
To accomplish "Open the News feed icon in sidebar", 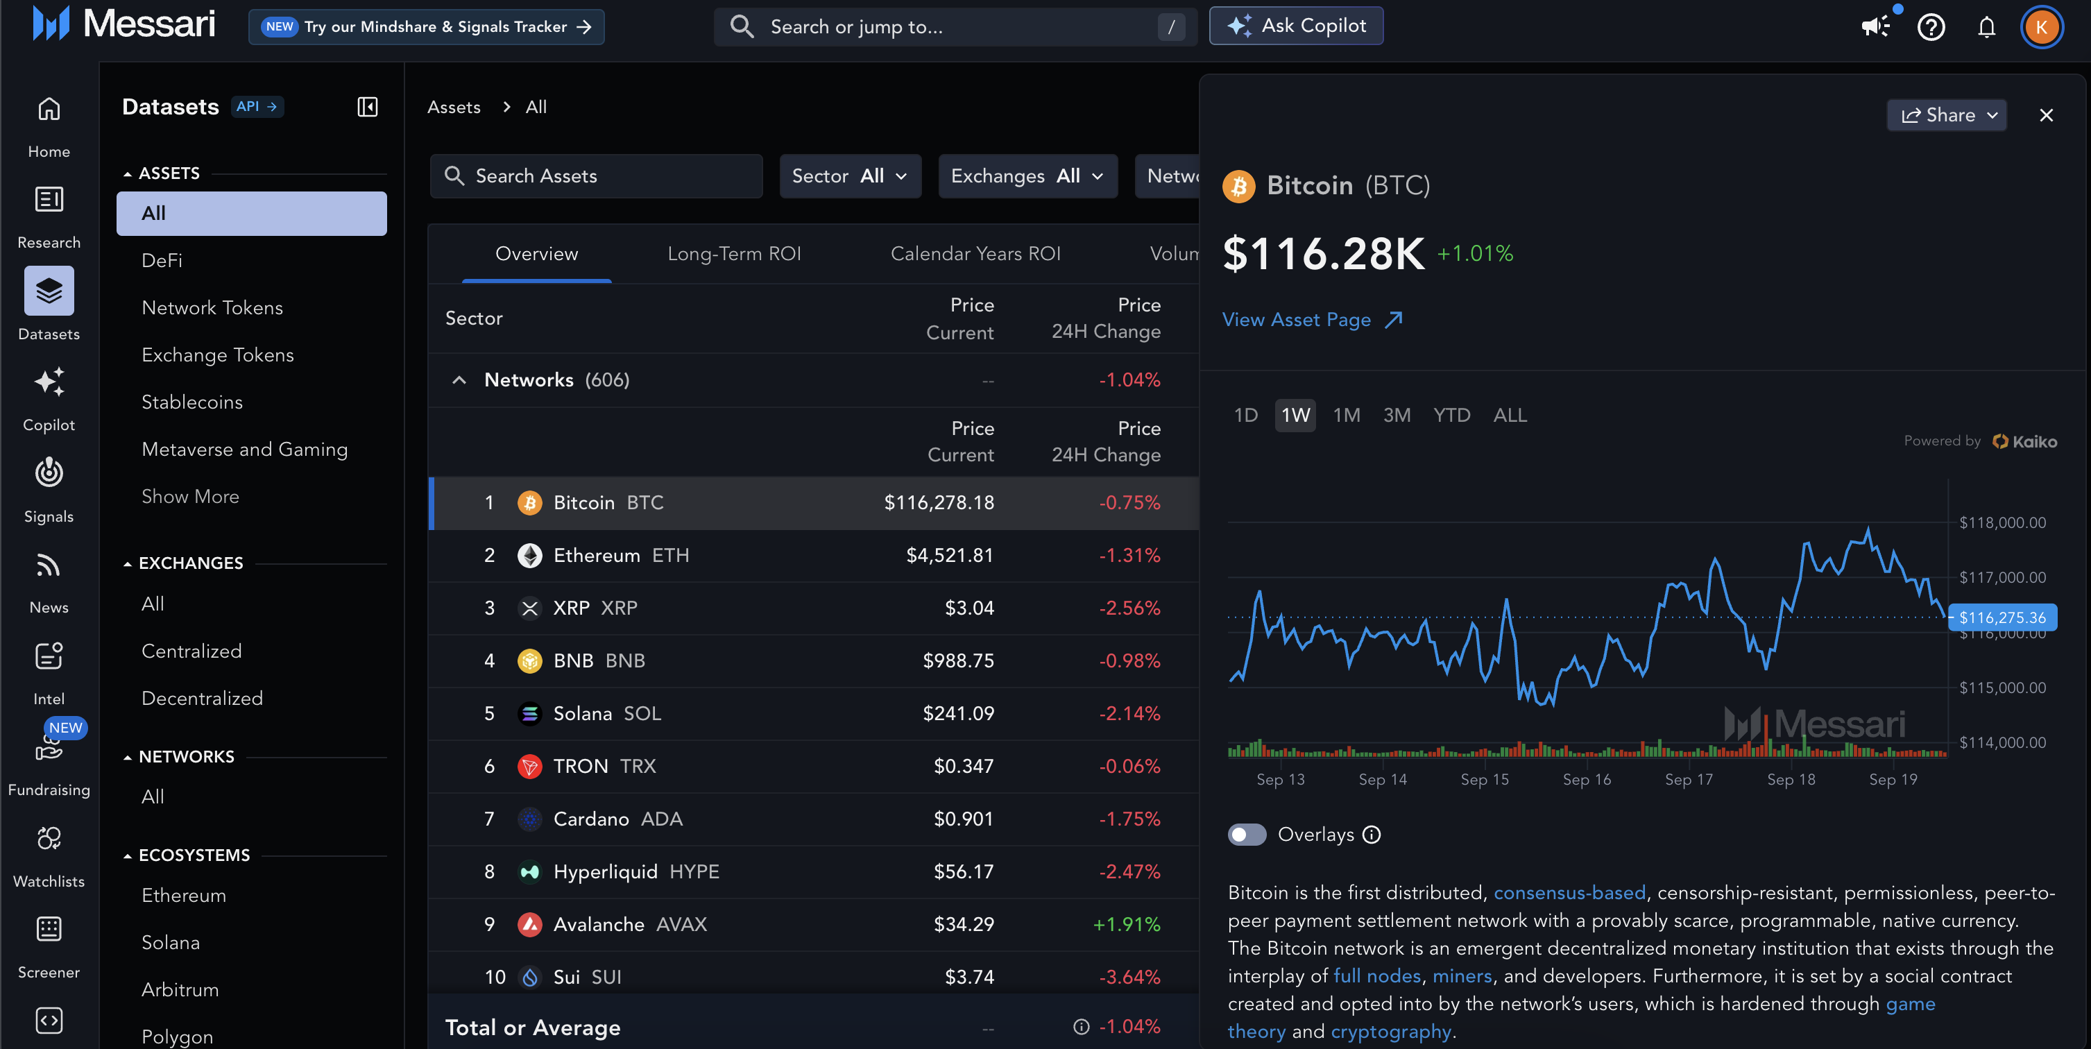I will click(49, 564).
